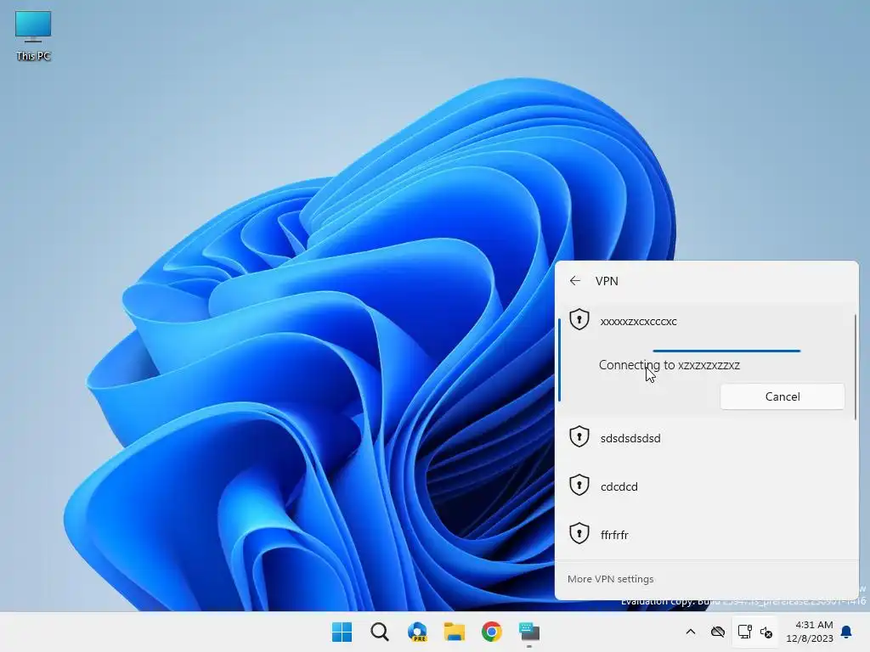Open taskbar Search

pyautogui.click(x=380, y=632)
